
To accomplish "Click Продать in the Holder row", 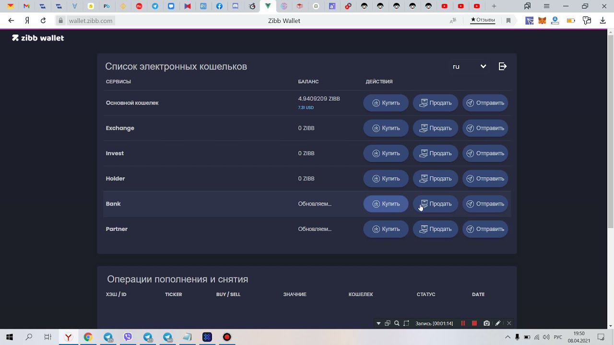I will [436, 178].
